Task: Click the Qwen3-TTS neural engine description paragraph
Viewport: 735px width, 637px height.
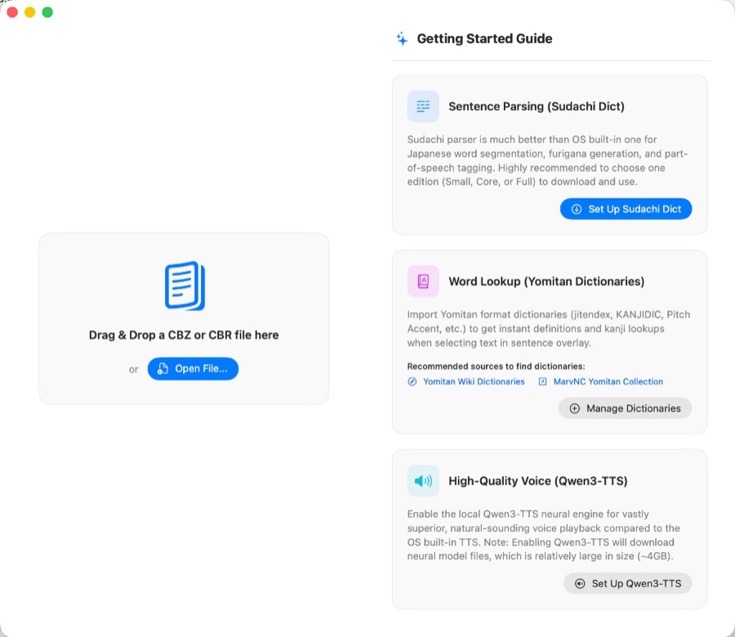Action: click(543, 535)
